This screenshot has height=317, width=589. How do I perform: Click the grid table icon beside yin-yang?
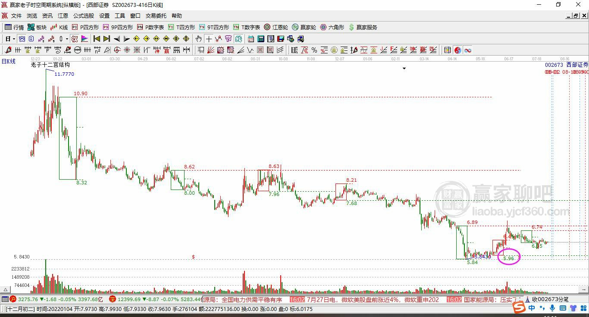[x=447, y=50]
